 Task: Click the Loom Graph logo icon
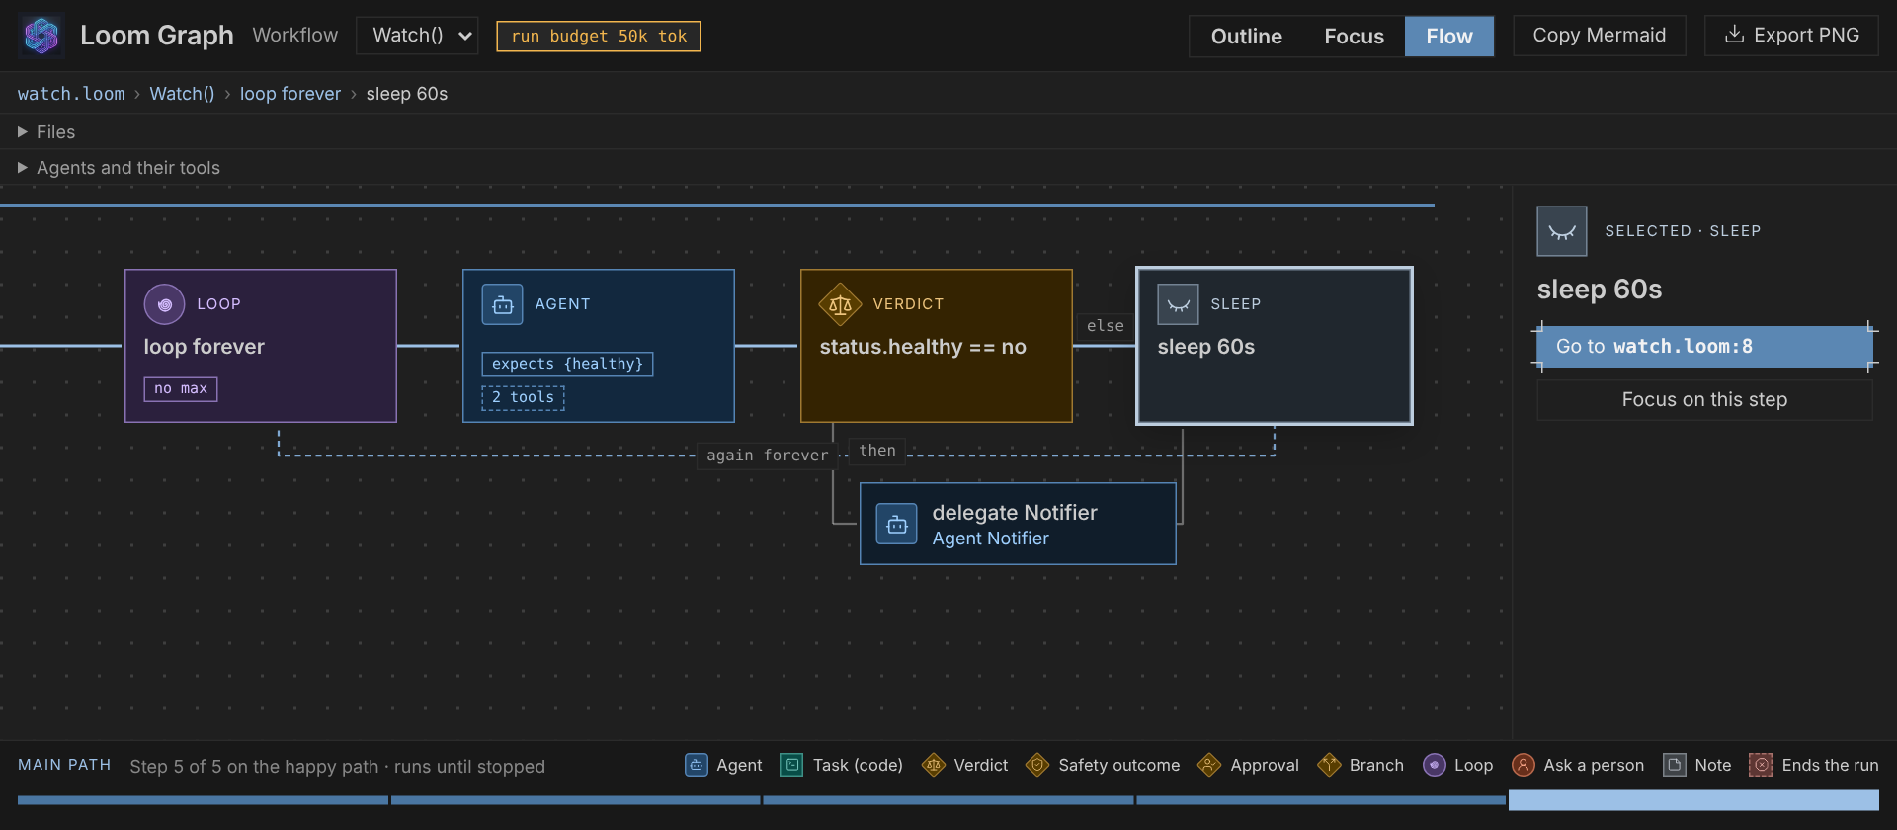coord(41,36)
